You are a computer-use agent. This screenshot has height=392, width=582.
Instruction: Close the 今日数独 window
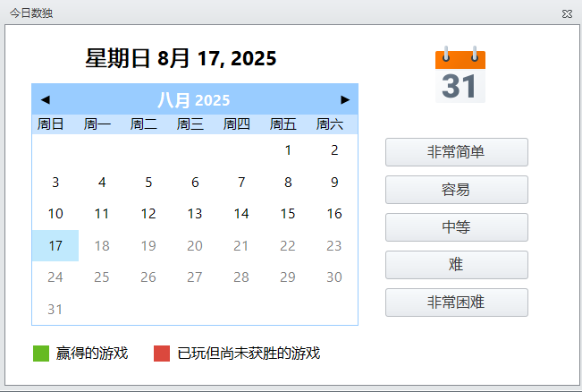click(567, 13)
